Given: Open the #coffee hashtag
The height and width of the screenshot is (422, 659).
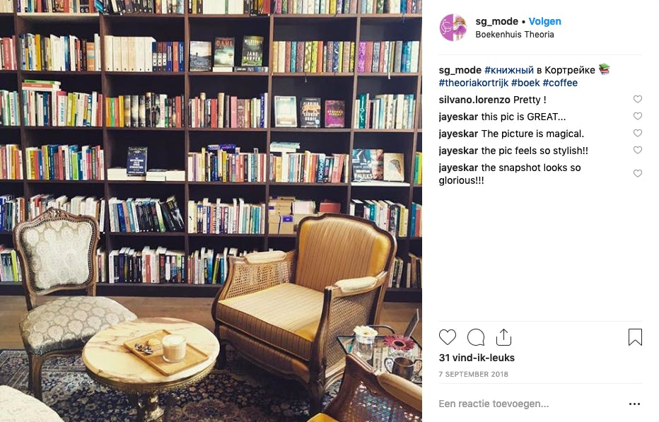Looking at the screenshot, I should pyautogui.click(x=560, y=83).
